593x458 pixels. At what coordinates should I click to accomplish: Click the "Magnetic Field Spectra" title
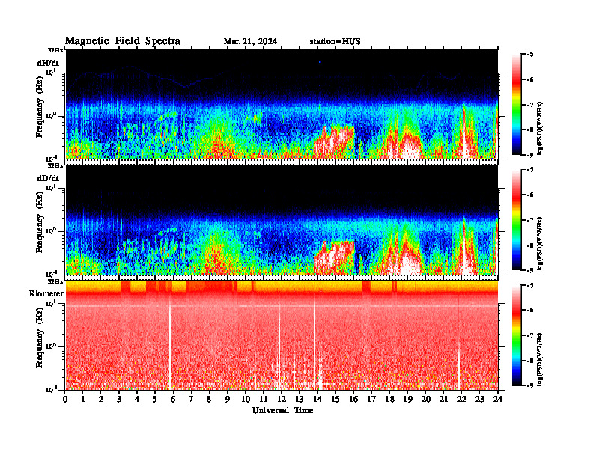click(123, 41)
